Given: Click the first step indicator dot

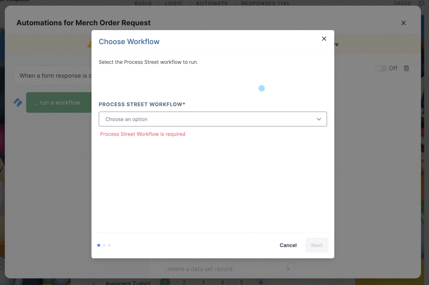Looking at the screenshot, I should (99, 245).
